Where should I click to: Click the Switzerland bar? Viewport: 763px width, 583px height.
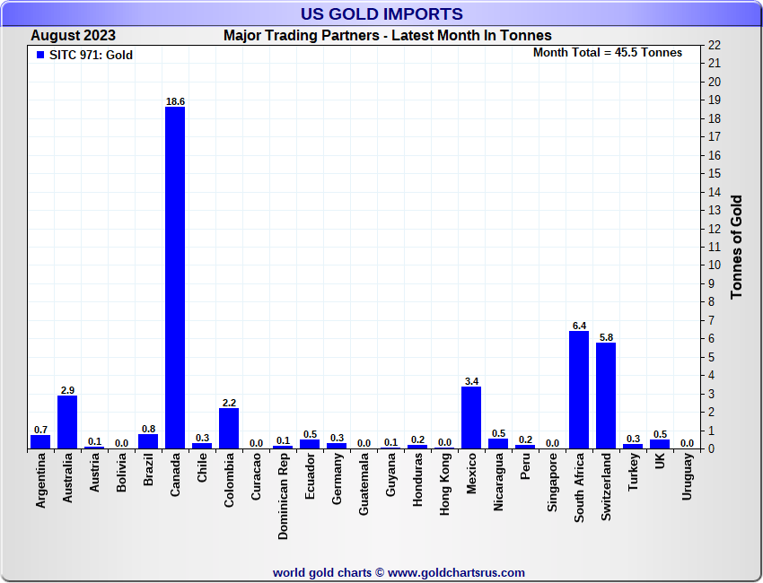click(606, 396)
